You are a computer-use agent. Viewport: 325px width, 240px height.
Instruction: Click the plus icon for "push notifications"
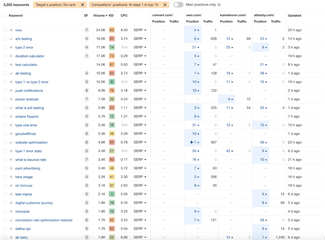click(x=11, y=90)
